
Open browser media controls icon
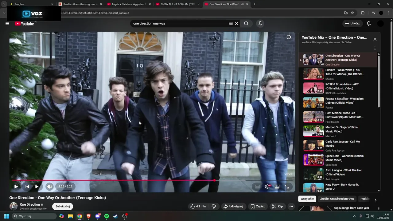pos(374,13)
